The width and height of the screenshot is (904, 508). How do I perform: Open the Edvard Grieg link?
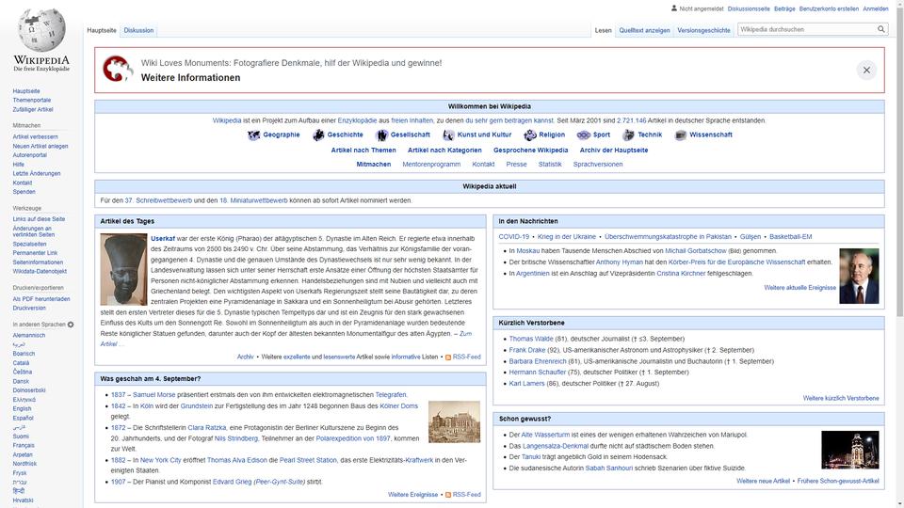[232, 482]
